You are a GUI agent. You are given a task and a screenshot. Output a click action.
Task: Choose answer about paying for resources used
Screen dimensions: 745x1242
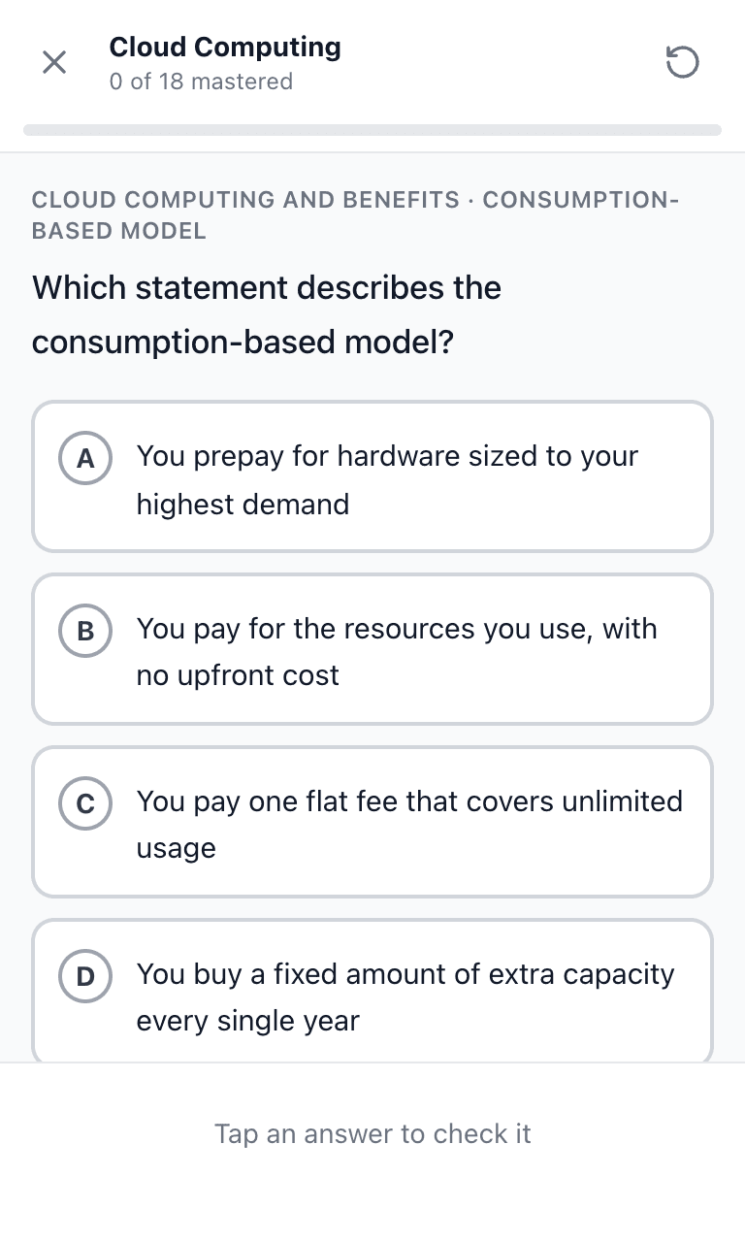372,649
